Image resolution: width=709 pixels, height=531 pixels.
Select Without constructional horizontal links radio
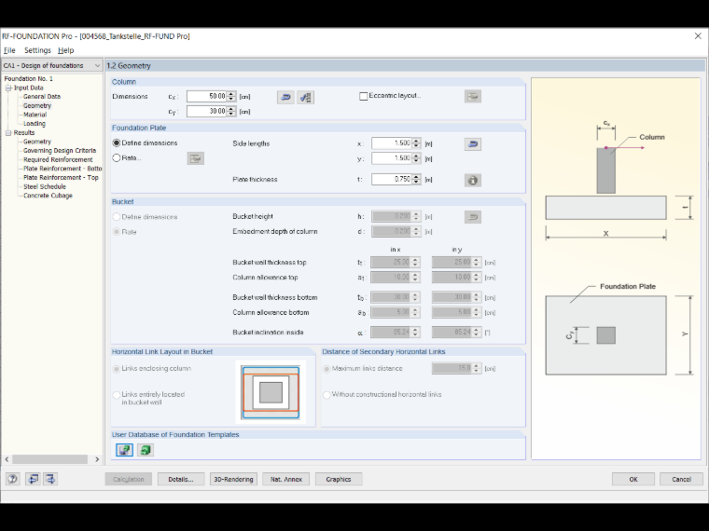tap(327, 395)
